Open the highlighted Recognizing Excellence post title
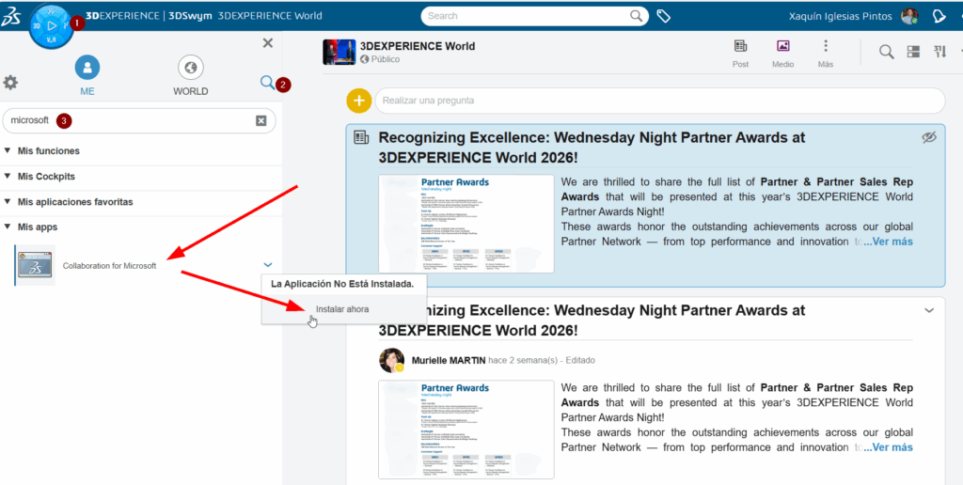 point(592,148)
